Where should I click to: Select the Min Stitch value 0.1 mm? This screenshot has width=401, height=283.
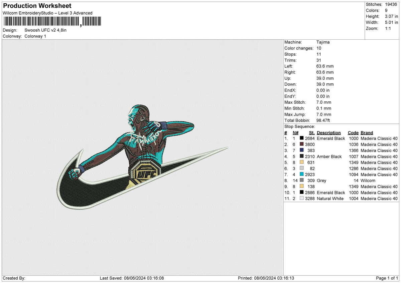point(324,108)
